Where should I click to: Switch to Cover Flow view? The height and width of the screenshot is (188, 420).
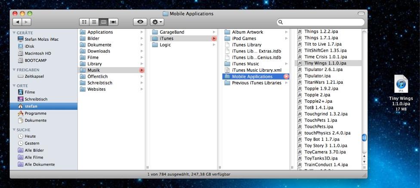(x=113, y=22)
